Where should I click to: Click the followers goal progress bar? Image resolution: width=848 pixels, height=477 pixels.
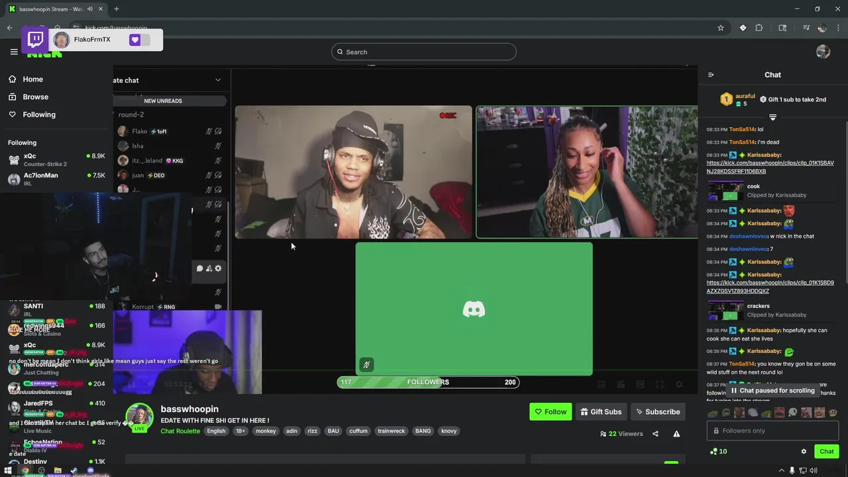[428, 382]
